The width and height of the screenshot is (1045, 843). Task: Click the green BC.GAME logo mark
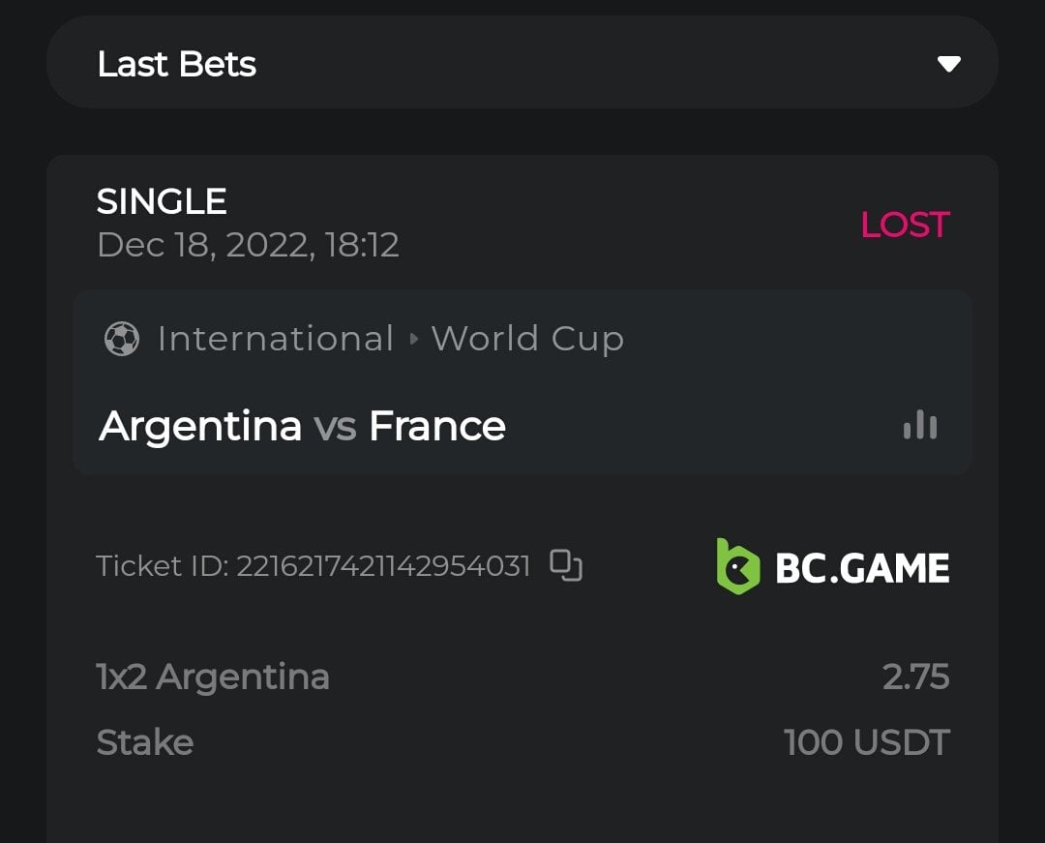pos(737,566)
